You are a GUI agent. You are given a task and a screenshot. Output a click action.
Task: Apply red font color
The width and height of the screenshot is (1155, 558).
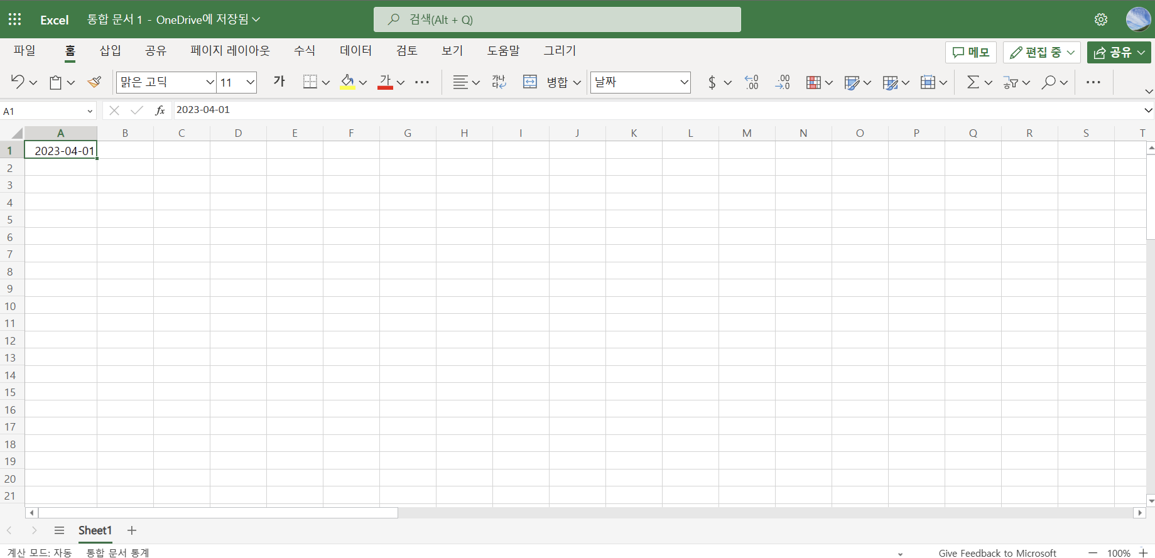click(x=385, y=82)
